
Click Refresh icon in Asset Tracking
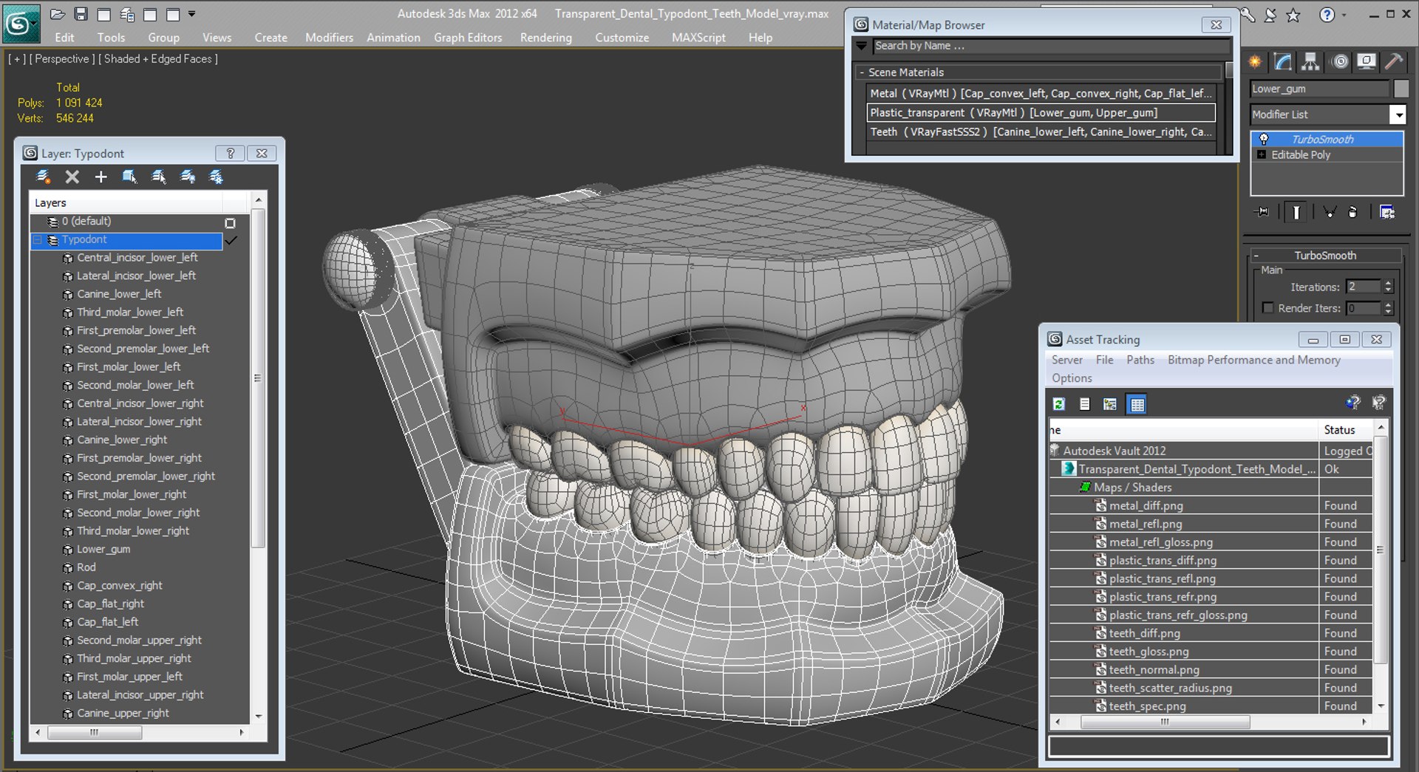tap(1059, 404)
